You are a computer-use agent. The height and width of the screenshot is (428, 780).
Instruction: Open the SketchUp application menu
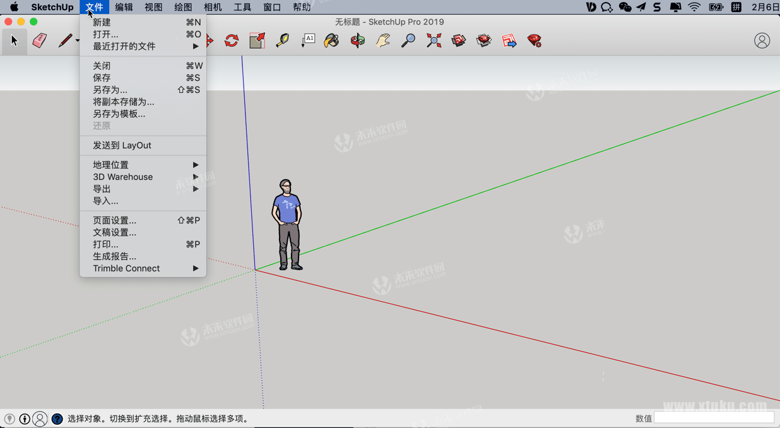[52, 7]
